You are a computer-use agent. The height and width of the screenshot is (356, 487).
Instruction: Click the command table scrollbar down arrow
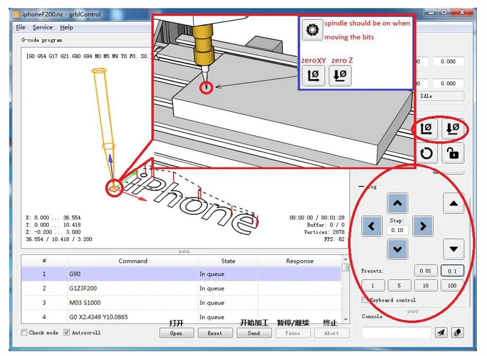(345, 320)
